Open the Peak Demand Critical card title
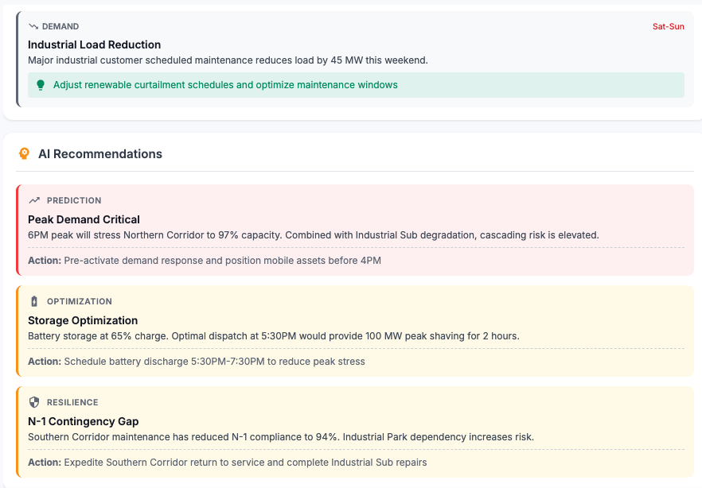 pos(84,219)
